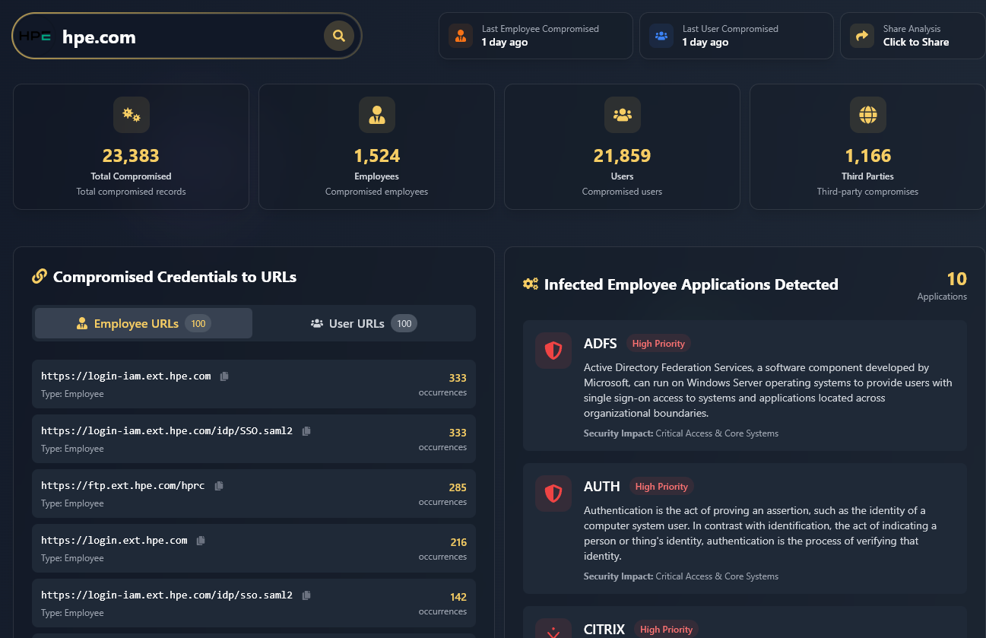Copy the ftp.ext.hpe.com/hprc URL
986x638 pixels.
pyautogui.click(x=219, y=486)
